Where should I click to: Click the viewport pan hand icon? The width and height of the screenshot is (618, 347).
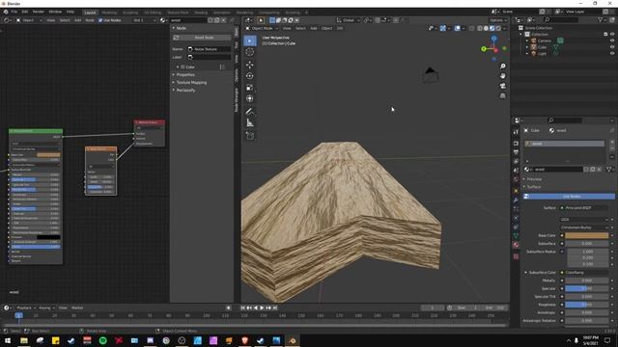tap(502, 76)
